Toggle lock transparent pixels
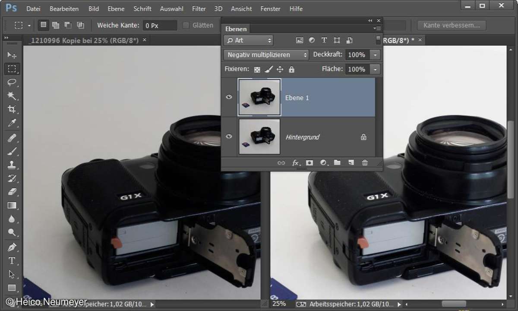 coord(257,69)
